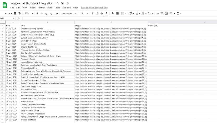The image size is (217, 123).
Task: Open the text color picker
Action: click(x=107, y=13)
